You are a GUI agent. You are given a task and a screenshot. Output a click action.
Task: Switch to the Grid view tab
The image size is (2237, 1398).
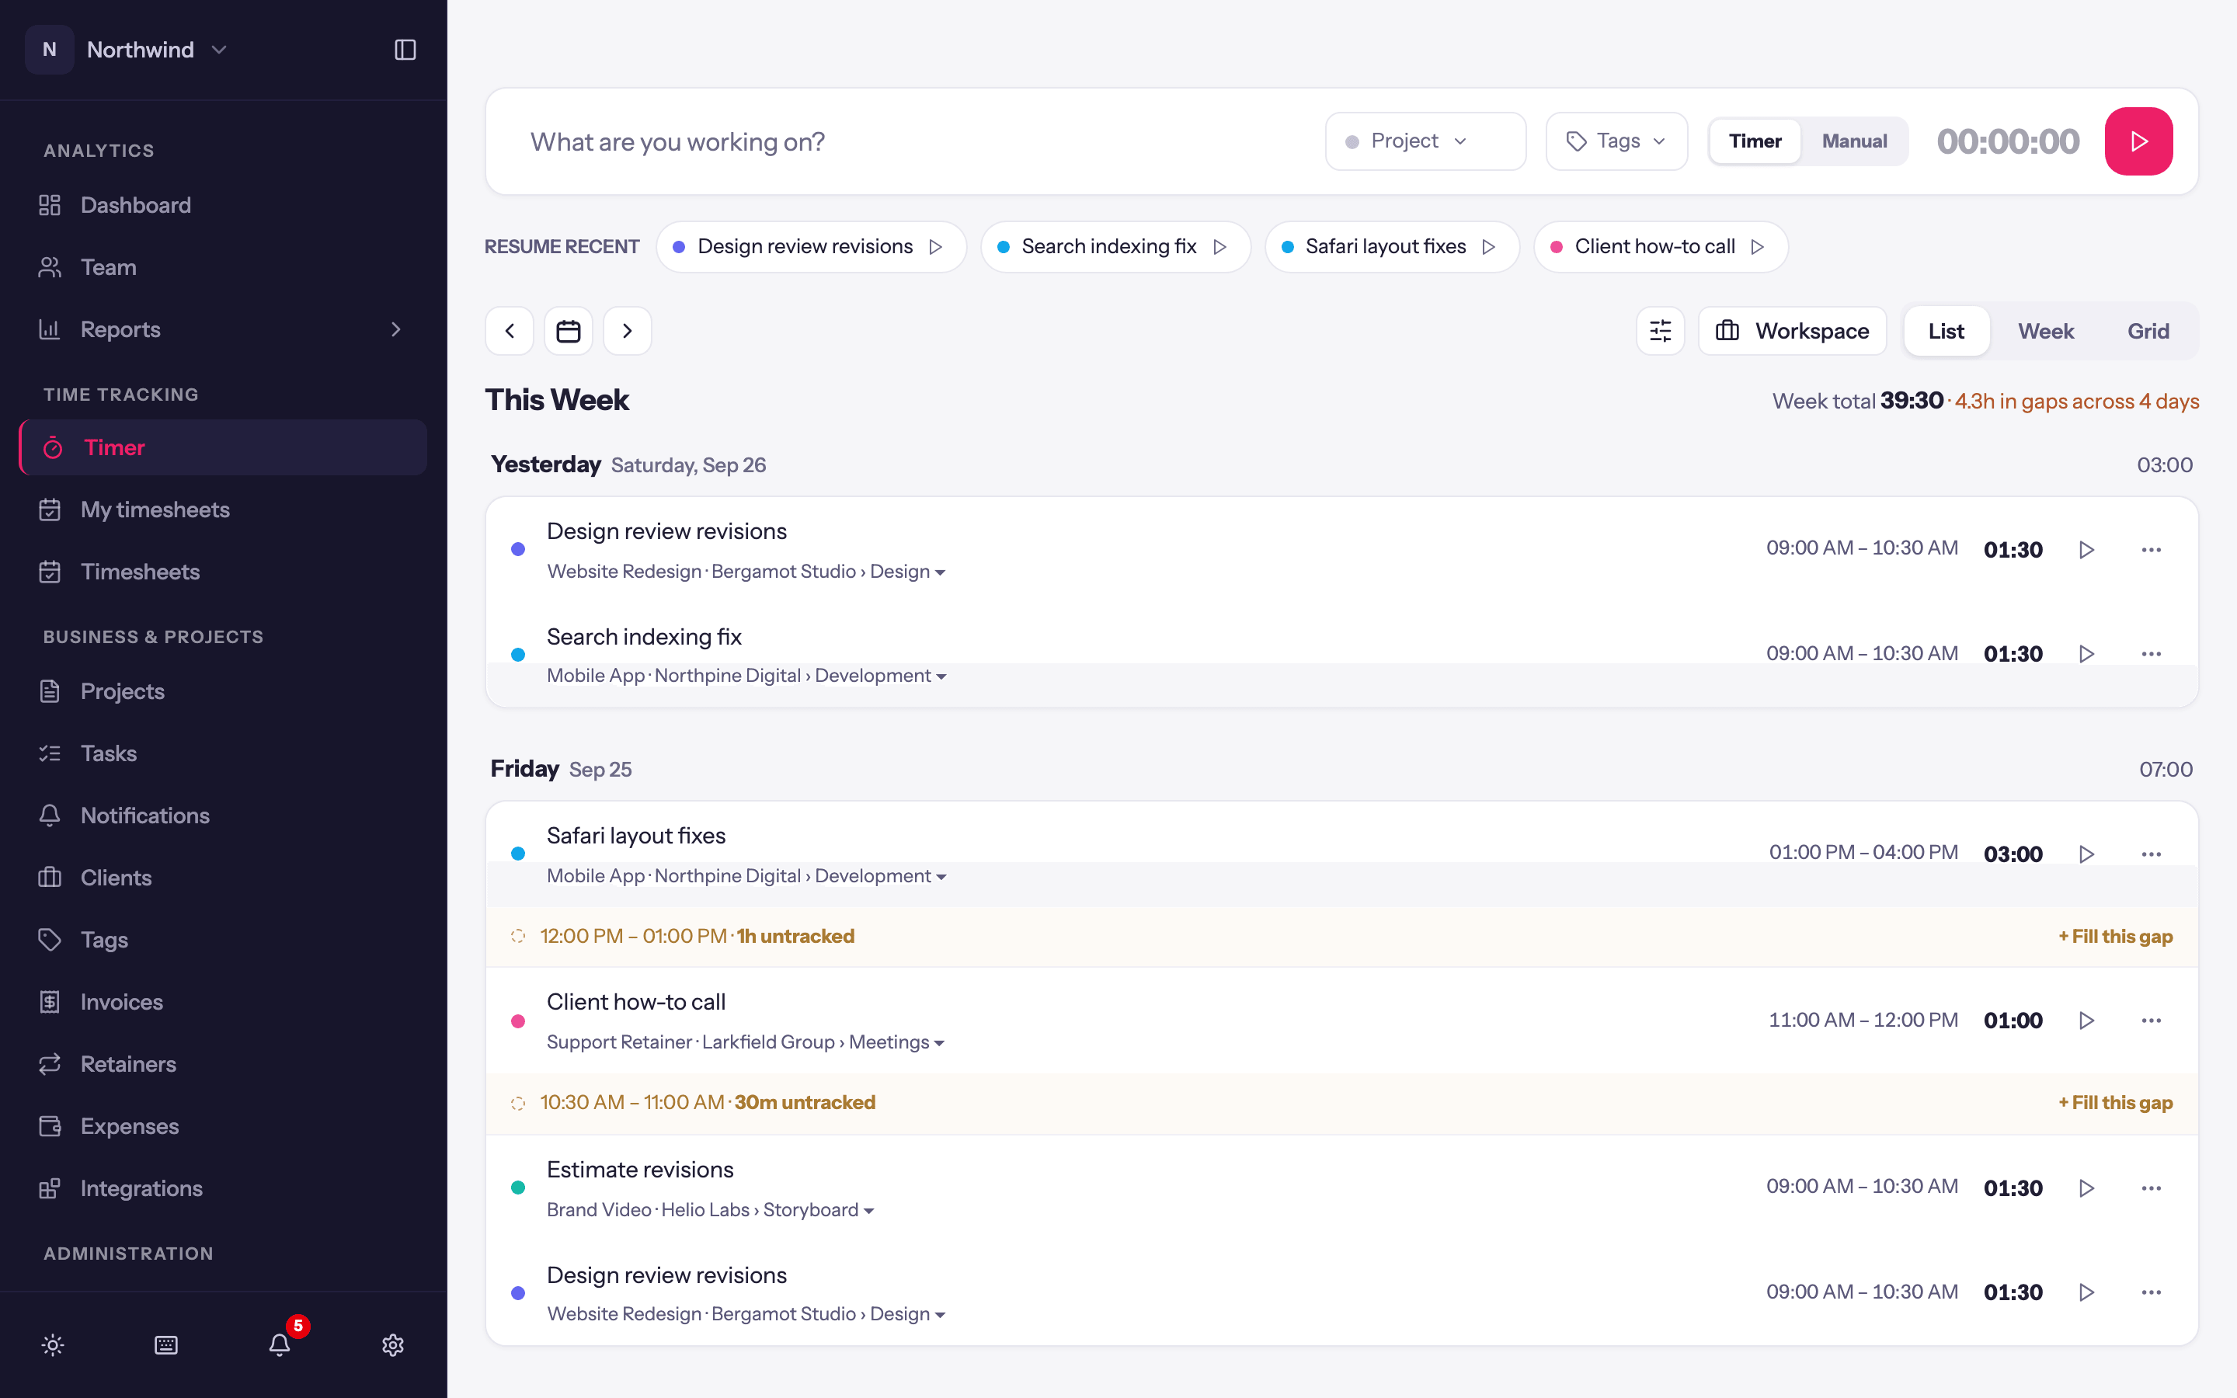click(x=2148, y=331)
